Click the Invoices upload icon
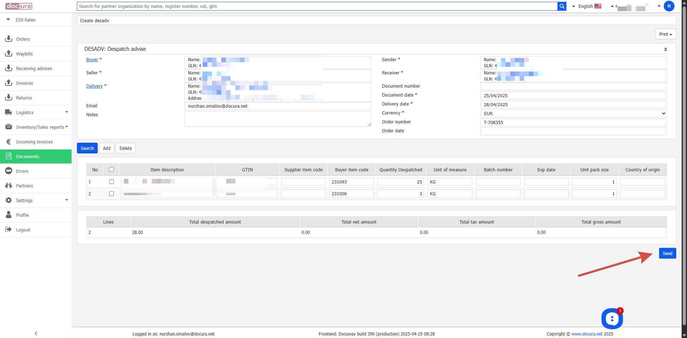The width and height of the screenshot is (687, 338). click(x=9, y=83)
